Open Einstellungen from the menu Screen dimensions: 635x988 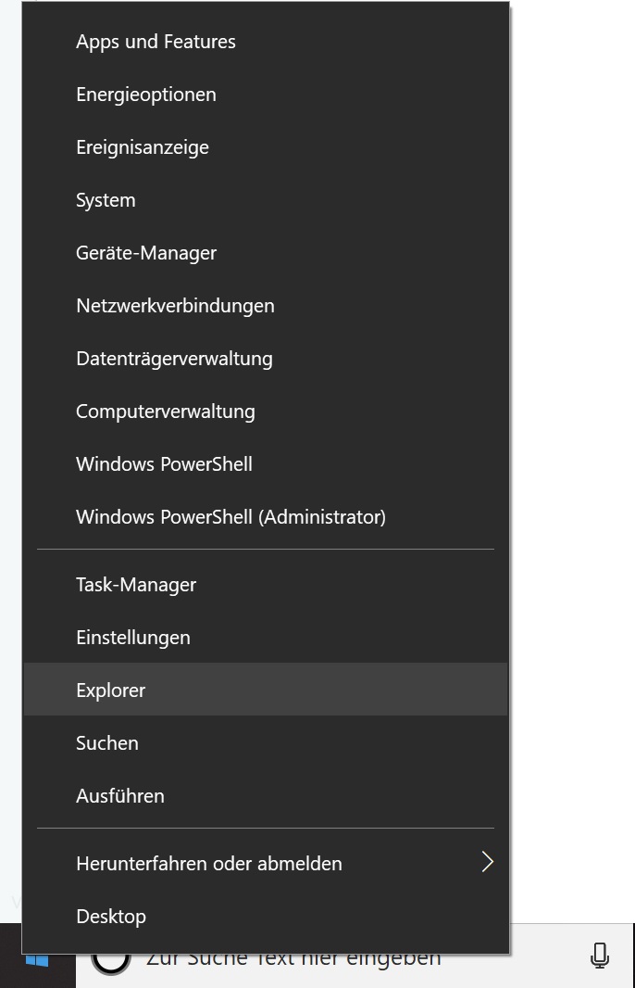tap(133, 638)
